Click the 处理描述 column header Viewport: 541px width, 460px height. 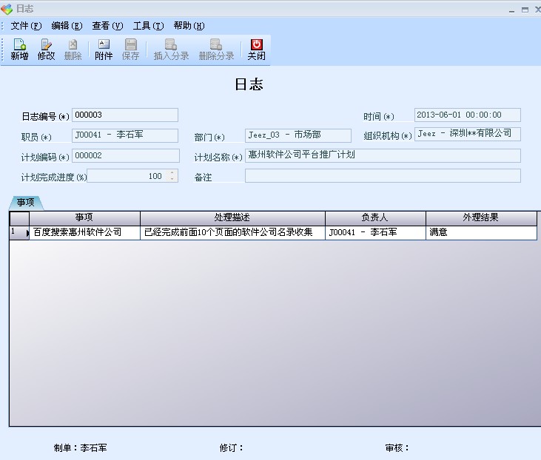click(232, 217)
